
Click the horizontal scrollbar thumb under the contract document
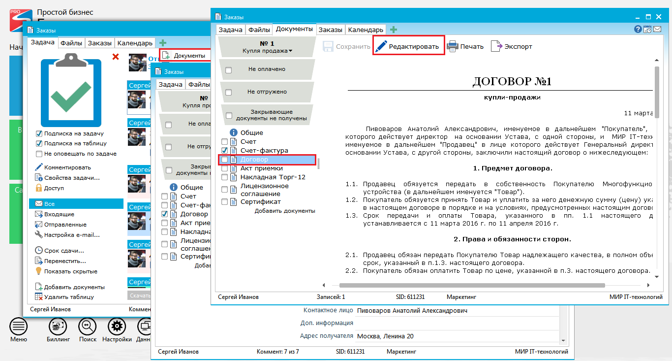[x=471, y=285]
